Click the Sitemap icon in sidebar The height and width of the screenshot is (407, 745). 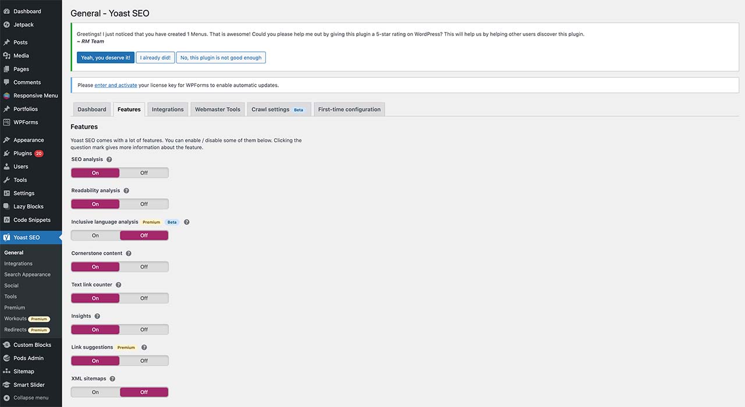pos(6,371)
